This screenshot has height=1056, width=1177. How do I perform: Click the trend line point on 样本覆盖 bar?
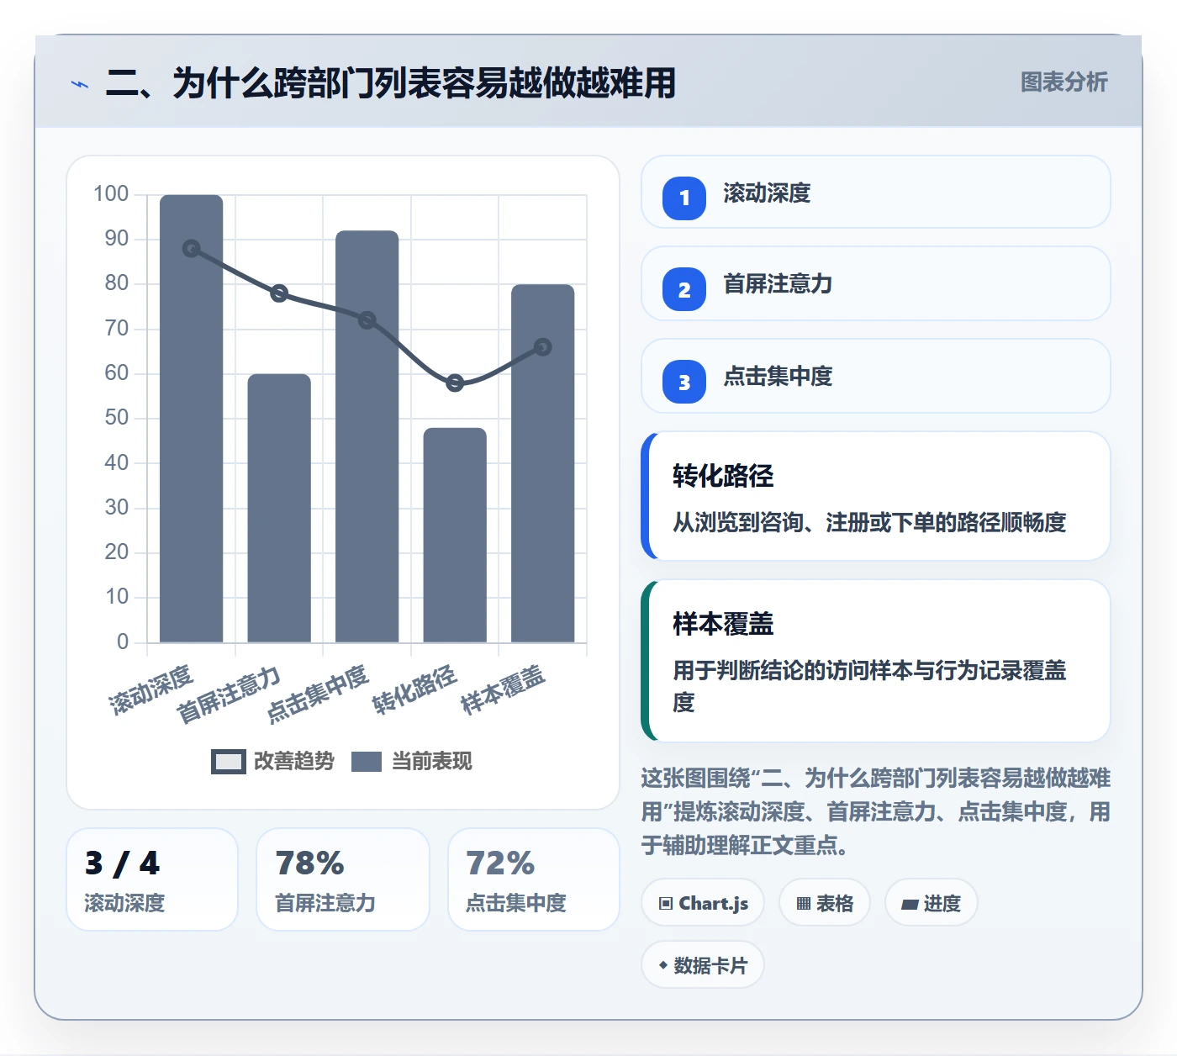(543, 347)
